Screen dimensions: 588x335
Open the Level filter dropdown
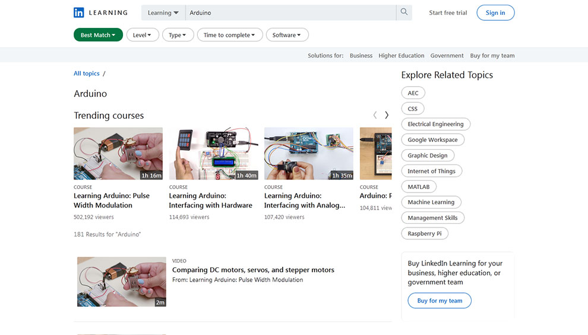(142, 35)
